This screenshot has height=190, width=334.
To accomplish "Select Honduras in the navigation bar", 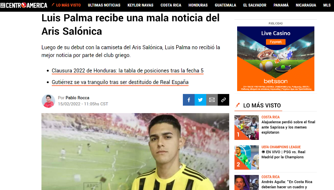I will point(198,5).
